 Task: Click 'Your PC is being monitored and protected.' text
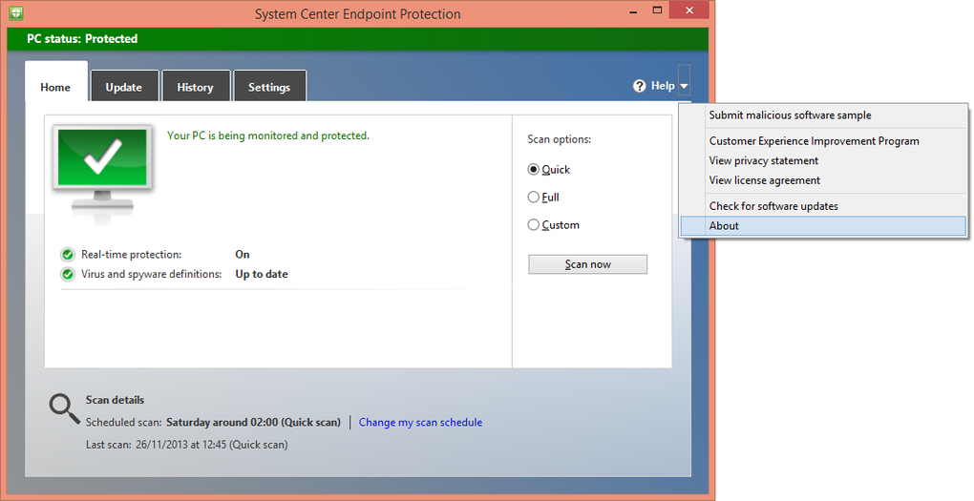point(268,136)
